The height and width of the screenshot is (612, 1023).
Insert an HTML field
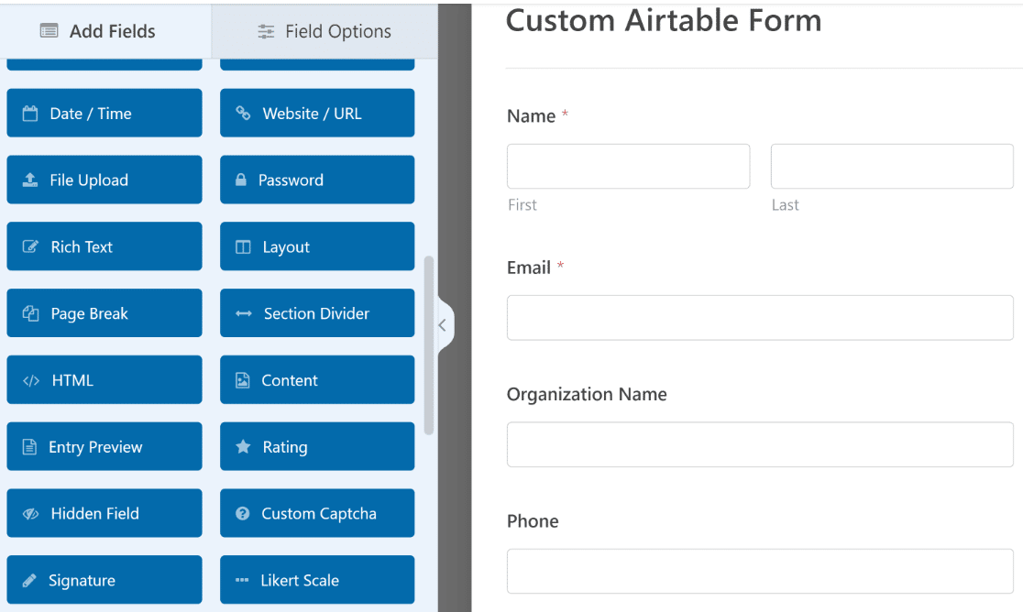pos(104,380)
